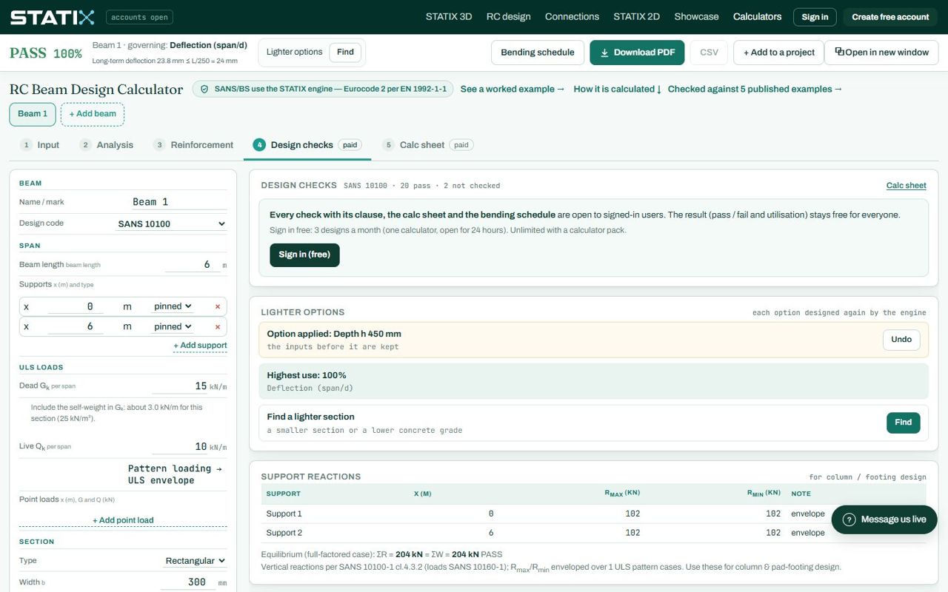Select the Beam 1 tab

pyautogui.click(x=33, y=114)
